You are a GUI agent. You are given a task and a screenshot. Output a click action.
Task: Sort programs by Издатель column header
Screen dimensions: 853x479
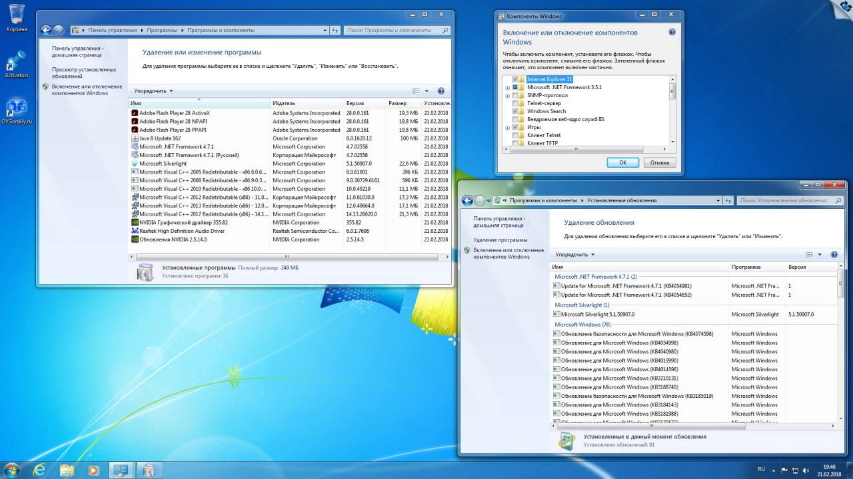click(307, 103)
